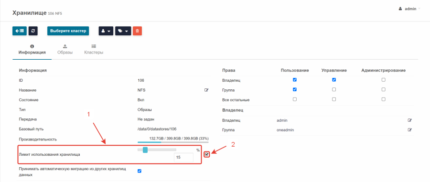Screen dimensions: 430x182
Task: Edit the NFS name with the pencil icon
Action: tap(206, 90)
